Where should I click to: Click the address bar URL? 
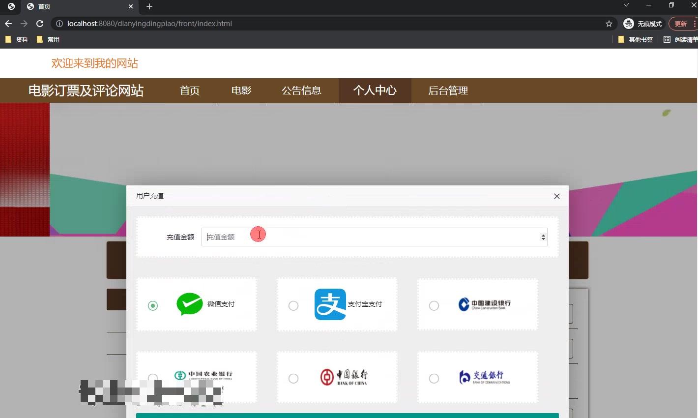pos(149,24)
